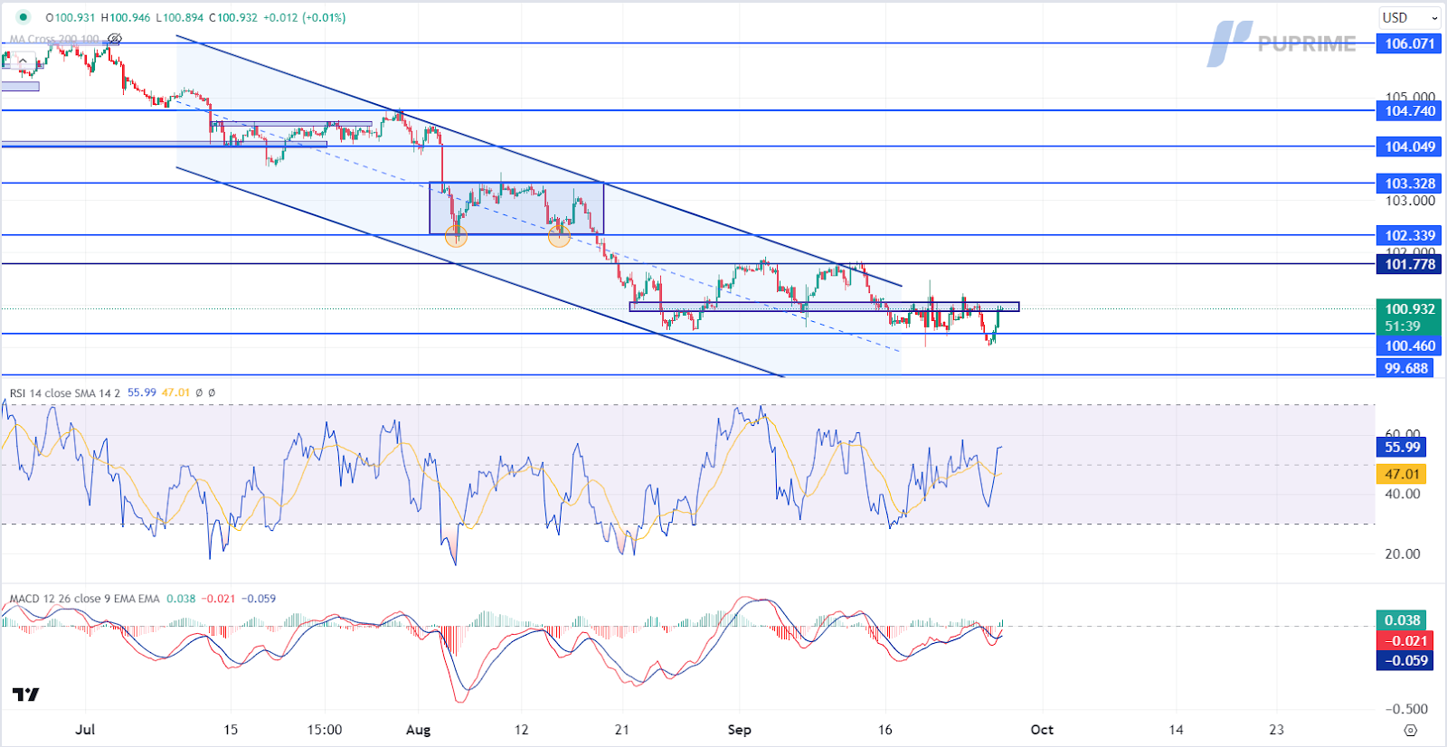Click the MACD legend value 0.038

pyautogui.click(x=181, y=599)
